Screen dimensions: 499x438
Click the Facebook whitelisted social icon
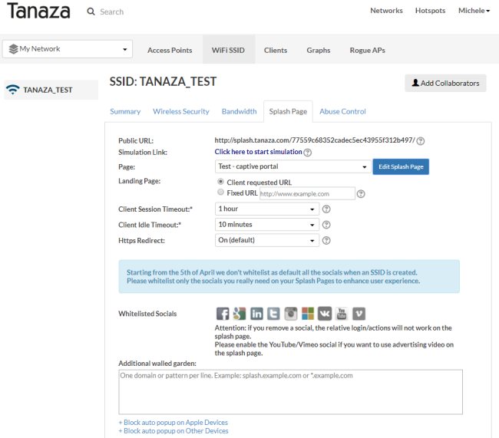pyautogui.click(x=223, y=314)
